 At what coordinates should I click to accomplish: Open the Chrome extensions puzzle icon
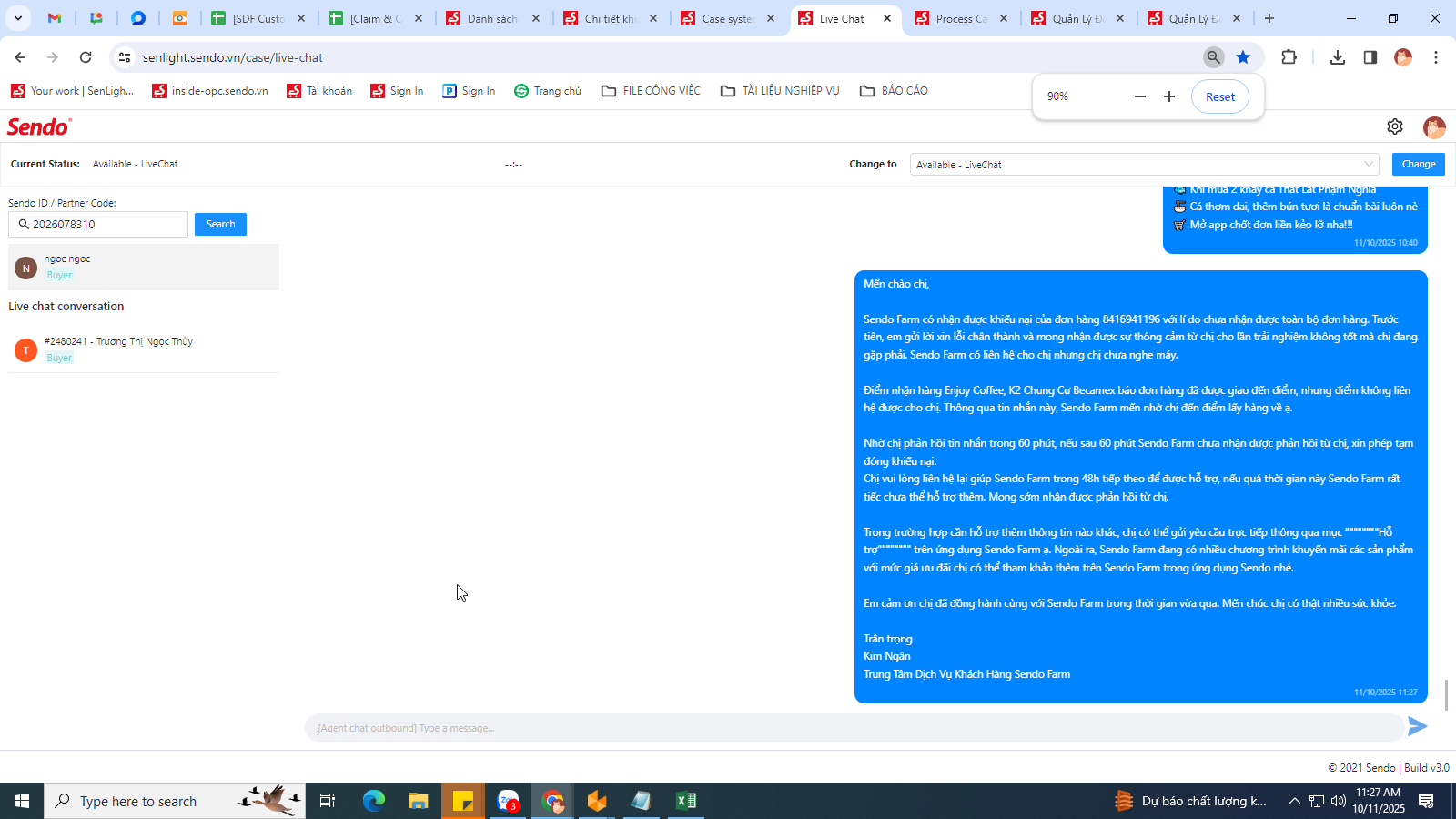point(1289,57)
